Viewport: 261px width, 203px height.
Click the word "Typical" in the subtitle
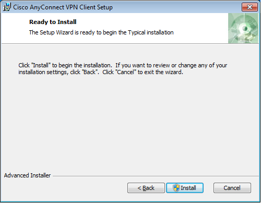(137, 32)
